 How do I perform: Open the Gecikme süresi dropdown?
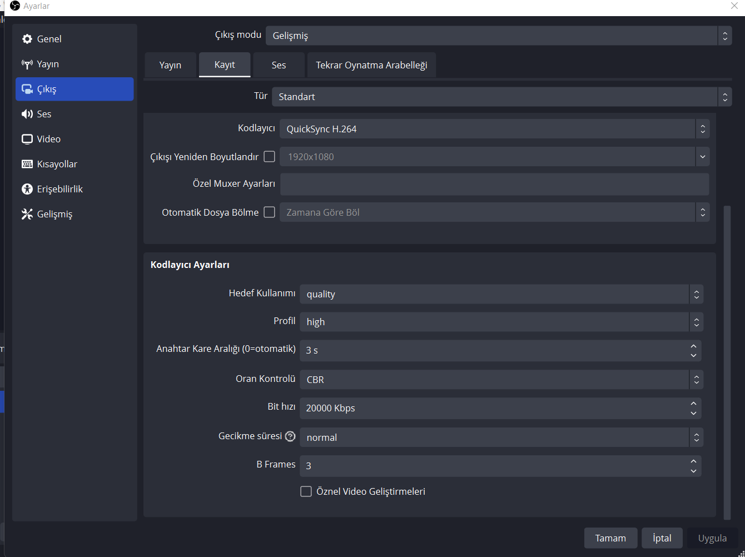[501, 437]
